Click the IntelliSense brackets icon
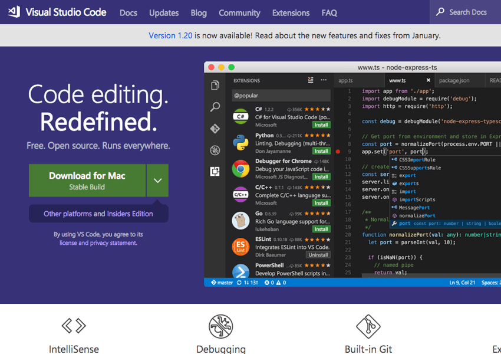This screenshot has height=354, width=501. [74, 326]
